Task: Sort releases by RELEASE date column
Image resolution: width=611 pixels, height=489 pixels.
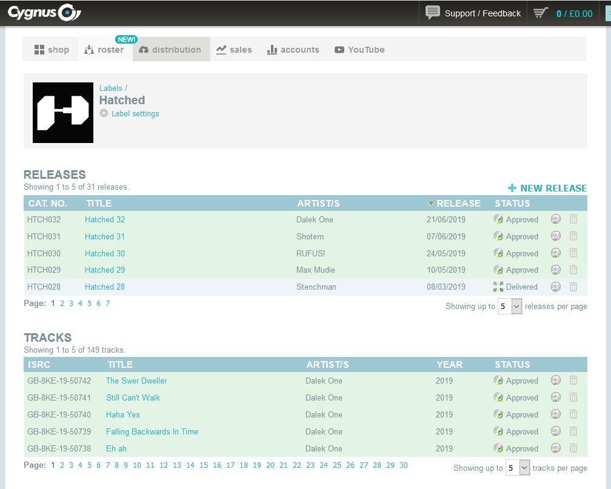Action: (458, 204)
